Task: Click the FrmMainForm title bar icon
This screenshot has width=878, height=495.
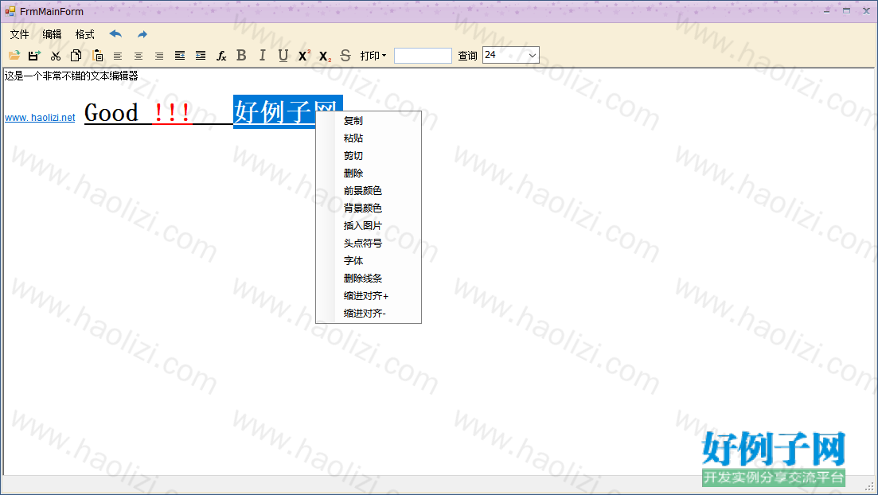Action: click(10, 10)
